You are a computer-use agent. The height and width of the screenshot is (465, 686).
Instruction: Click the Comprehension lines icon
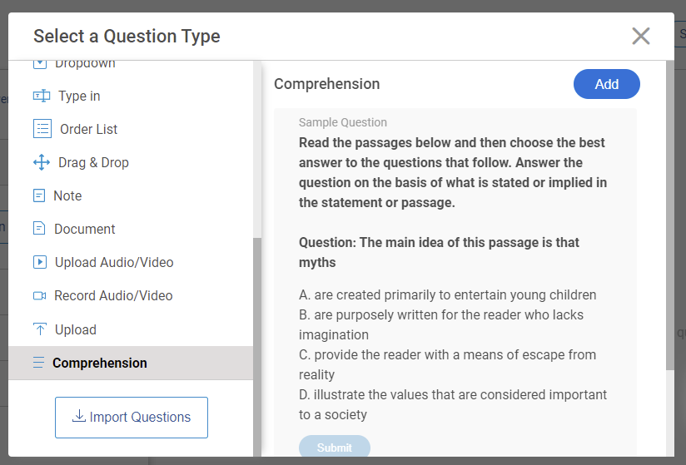[37, 363]
